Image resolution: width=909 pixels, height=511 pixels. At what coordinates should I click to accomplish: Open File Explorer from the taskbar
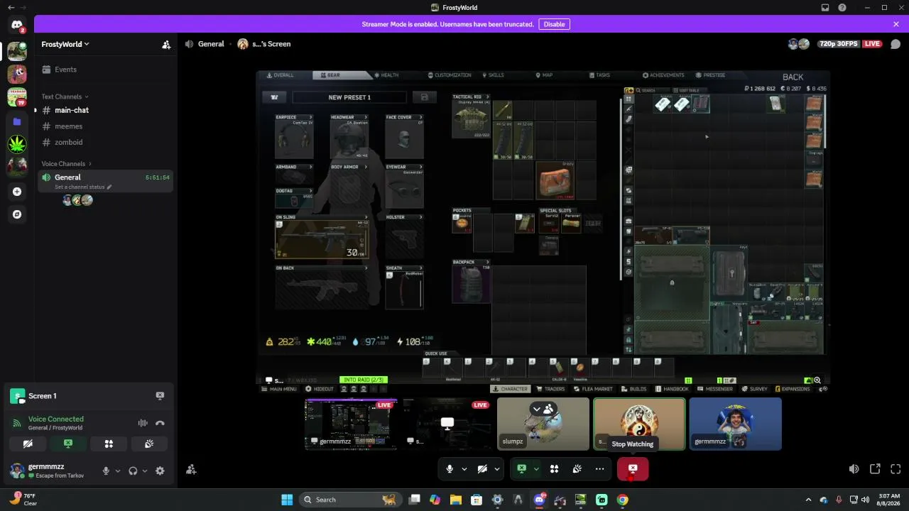(456, 500)
